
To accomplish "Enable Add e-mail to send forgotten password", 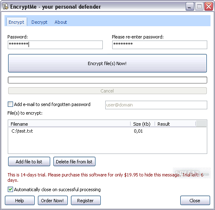I will tap(11, 104).
